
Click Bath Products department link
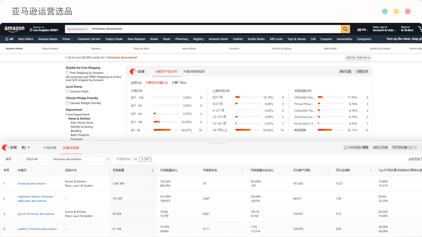80,135
